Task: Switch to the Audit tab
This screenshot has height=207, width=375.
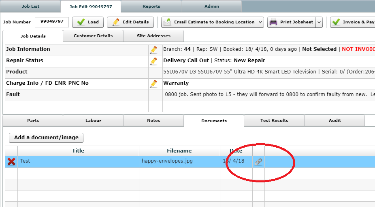Action: (x=335, y=121)
